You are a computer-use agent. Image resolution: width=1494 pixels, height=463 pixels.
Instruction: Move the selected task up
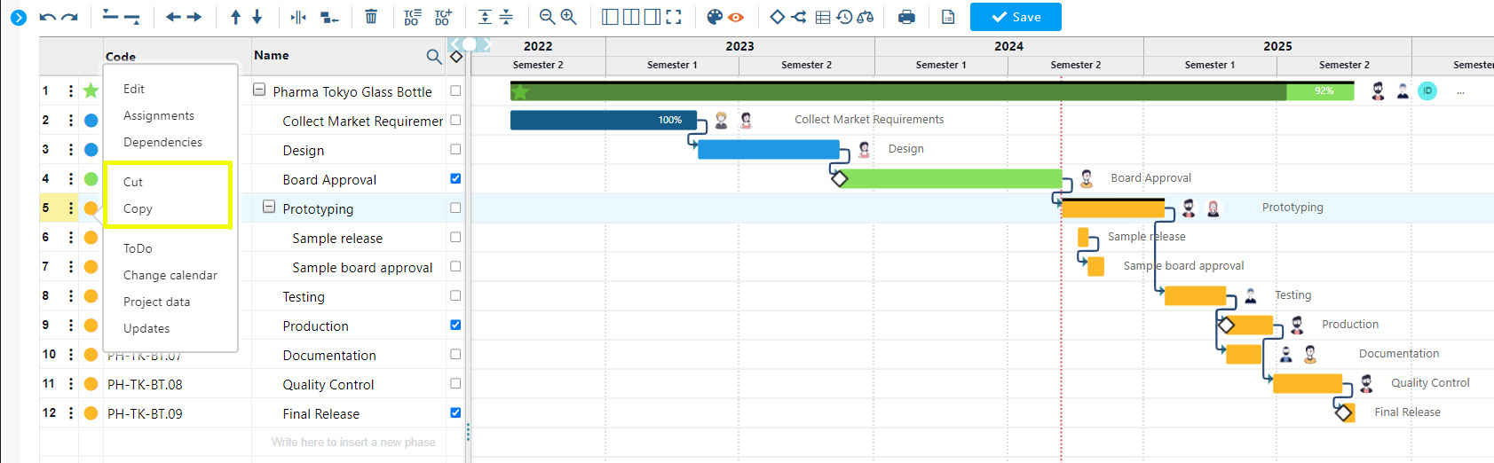(x=235, y=17)
